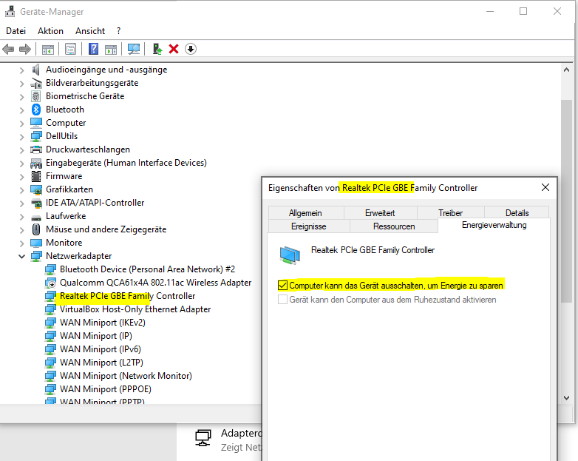Image resolution: width=578 pixels, height=461 pixels.
Task: Select VirtualBox Host-Only Ethernet Adapter
Action: point(135,309)
